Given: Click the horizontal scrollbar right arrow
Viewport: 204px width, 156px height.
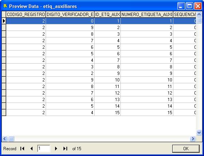Looking at the screenshot, I should point(193,139).
